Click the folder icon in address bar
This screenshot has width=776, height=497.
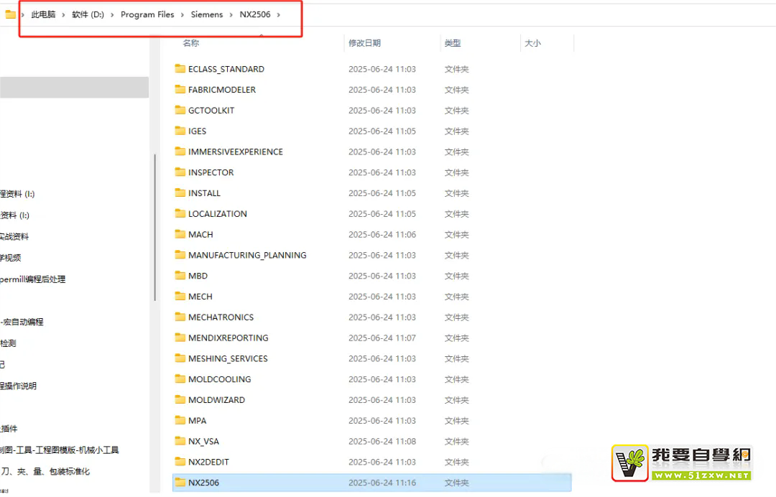(x=10, y=14)
